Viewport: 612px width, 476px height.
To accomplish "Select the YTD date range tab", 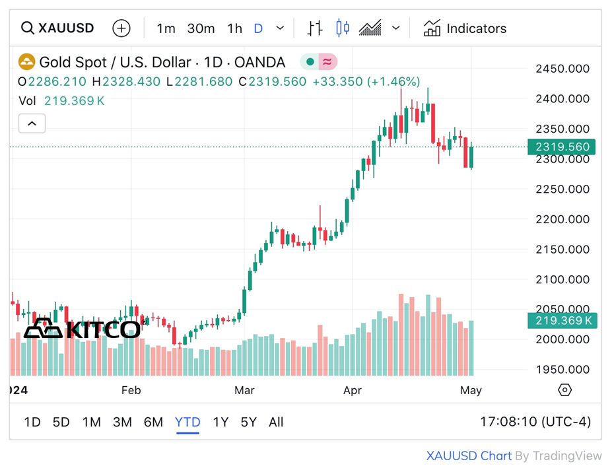I will pyautogui.click(x=187, y=423).
